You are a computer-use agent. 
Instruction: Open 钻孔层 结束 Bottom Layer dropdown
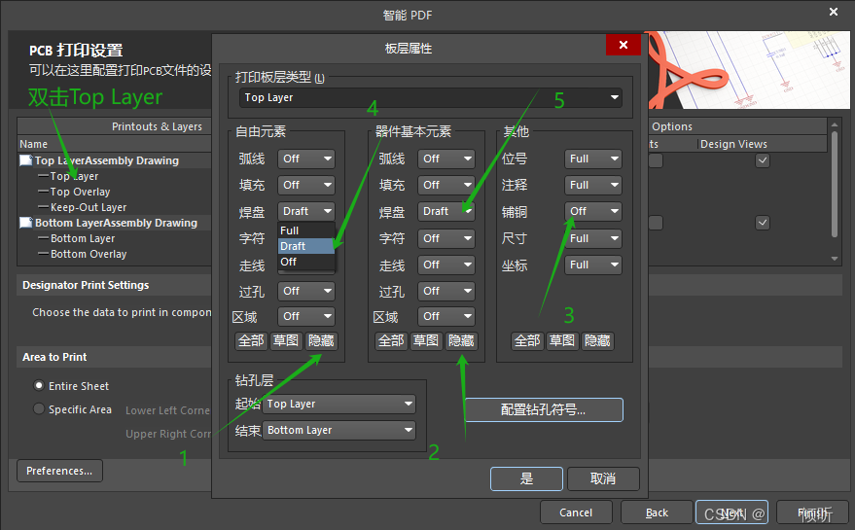coord(338,430)
